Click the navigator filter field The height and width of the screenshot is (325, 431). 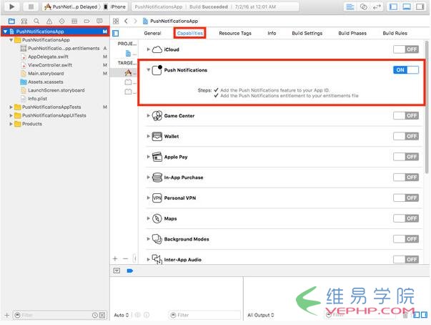tap(59, 315)
